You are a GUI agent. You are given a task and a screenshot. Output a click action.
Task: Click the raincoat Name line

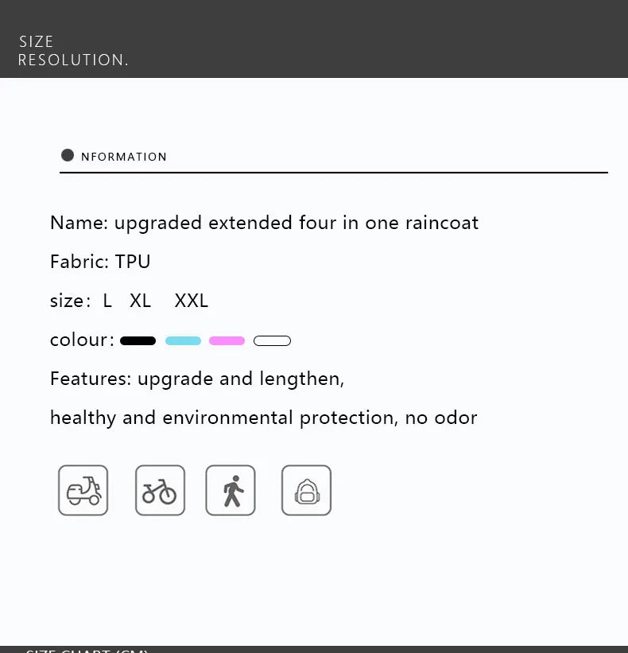coord(264,223)
